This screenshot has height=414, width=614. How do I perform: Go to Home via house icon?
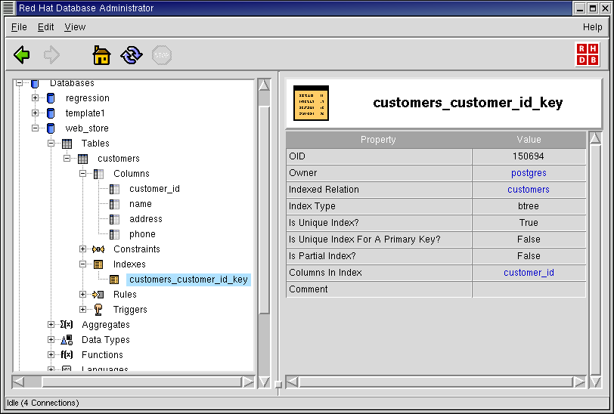pos(101,55)
